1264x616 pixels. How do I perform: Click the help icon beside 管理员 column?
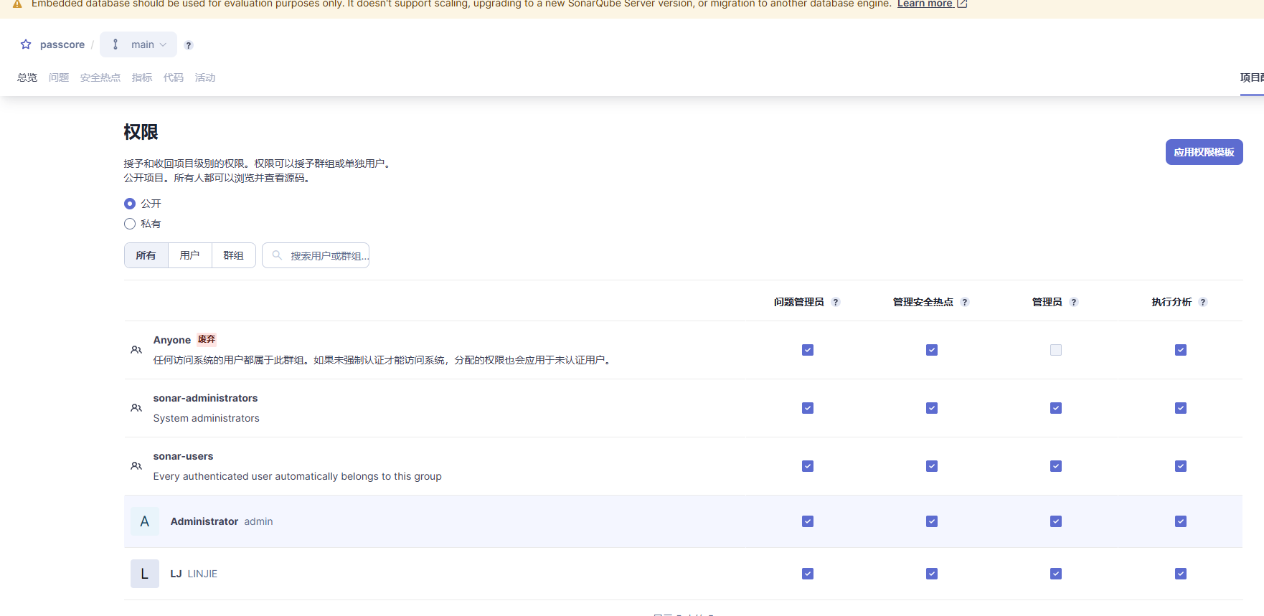(1074, 303)
